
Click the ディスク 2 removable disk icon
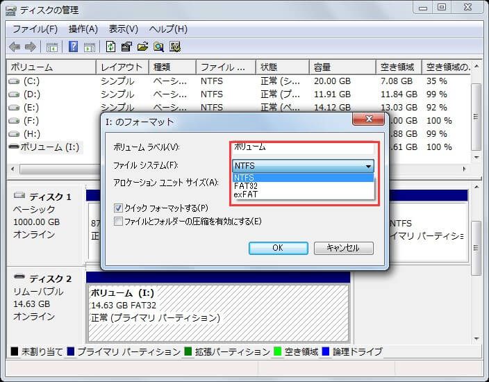19,276
